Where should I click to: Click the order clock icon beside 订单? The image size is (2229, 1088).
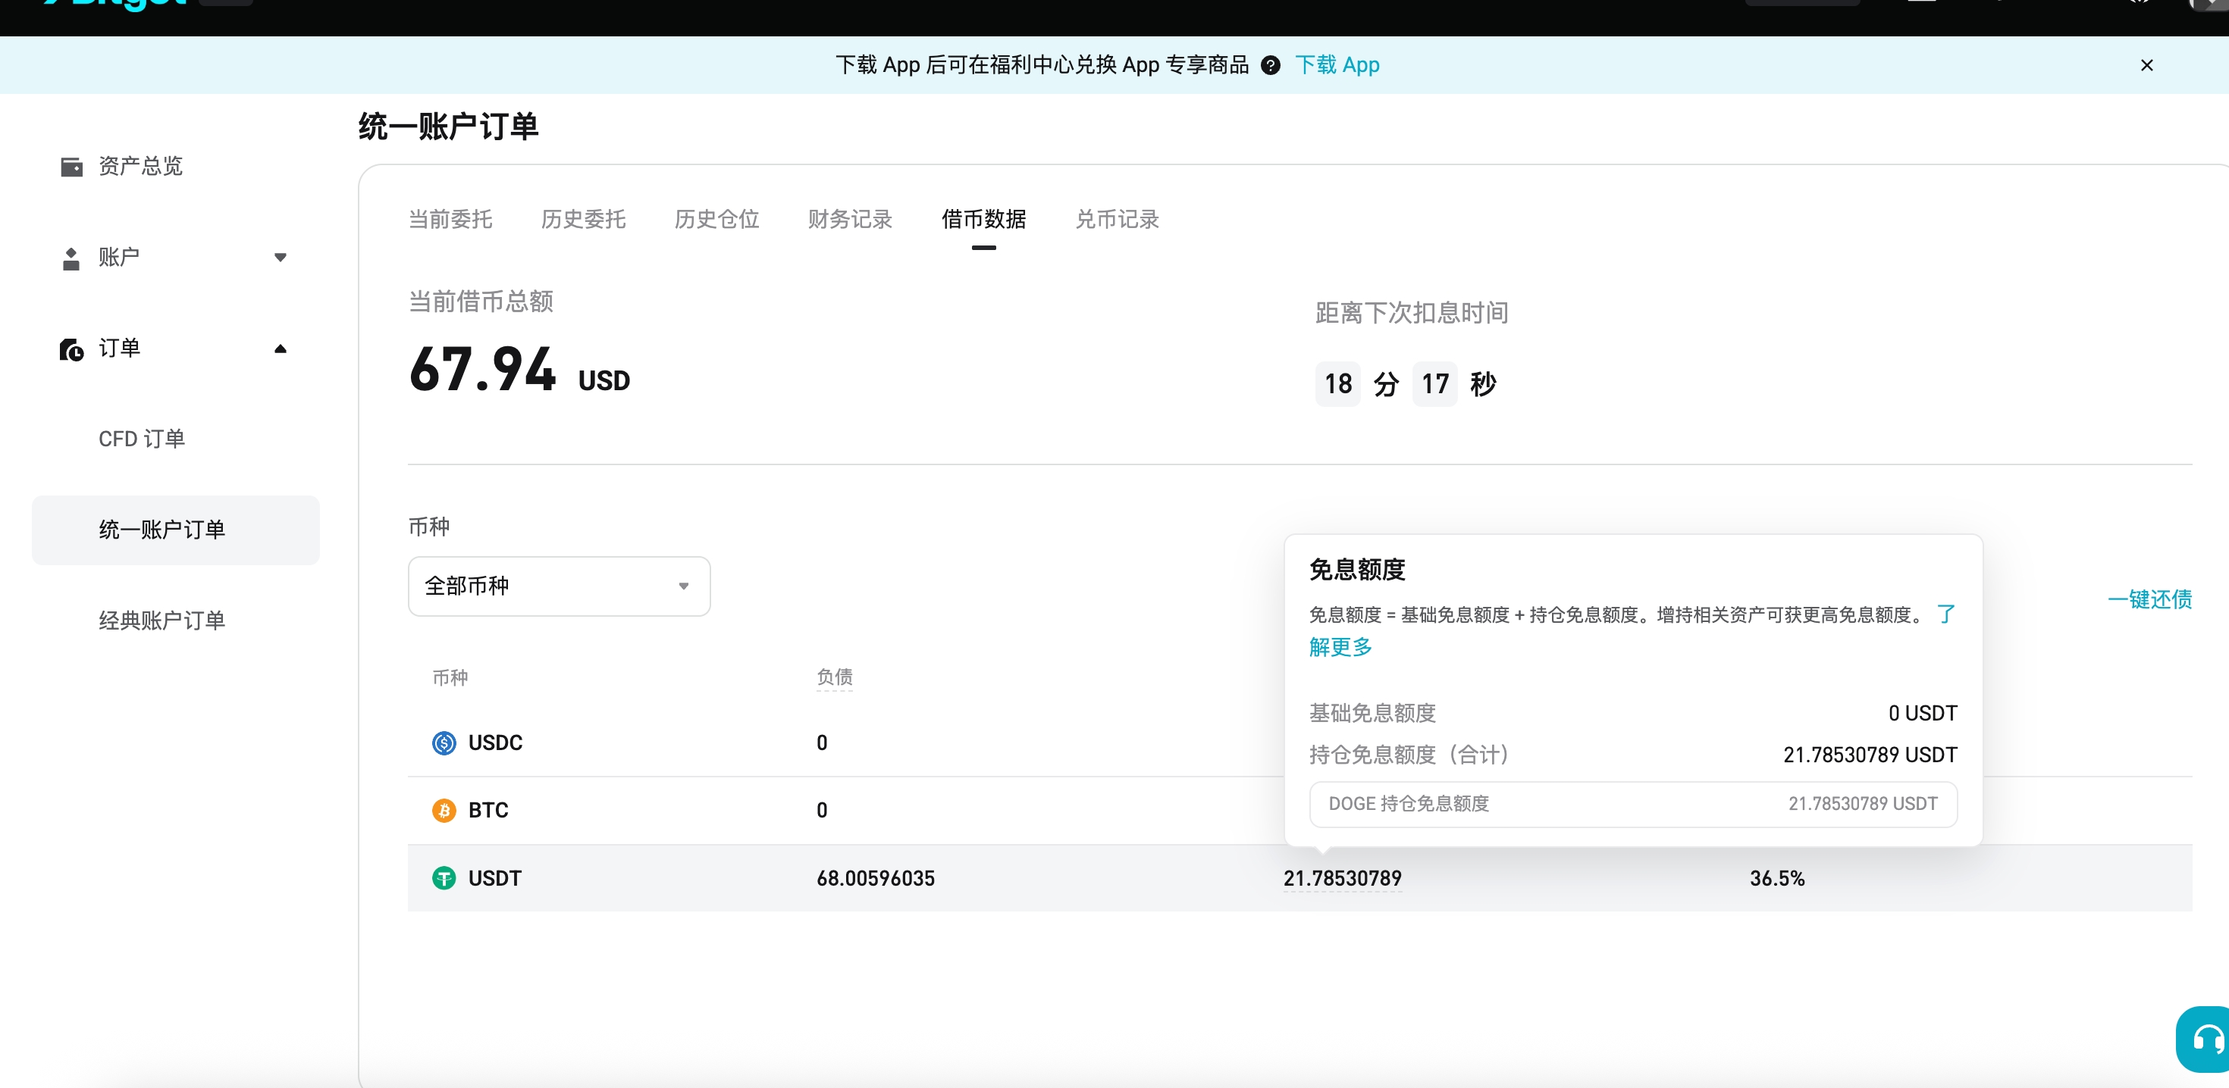point(71,349)
